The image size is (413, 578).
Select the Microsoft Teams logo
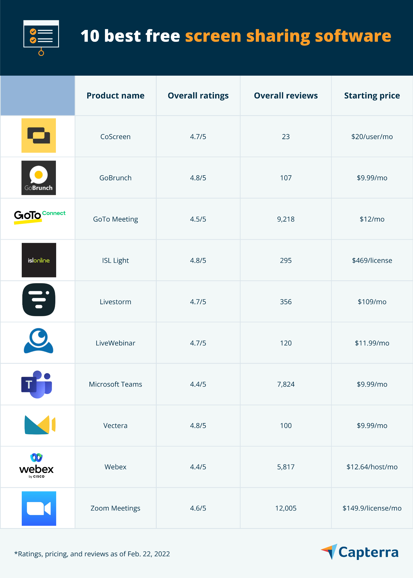(37, 384)
